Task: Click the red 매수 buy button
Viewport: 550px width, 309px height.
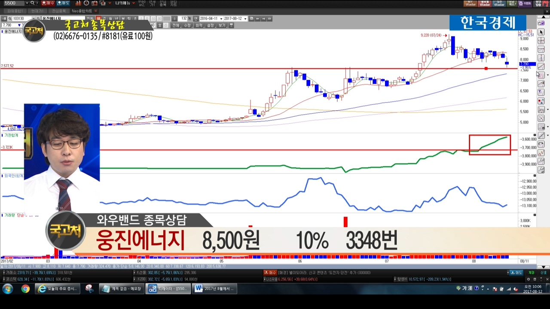Action: point(48,3)
